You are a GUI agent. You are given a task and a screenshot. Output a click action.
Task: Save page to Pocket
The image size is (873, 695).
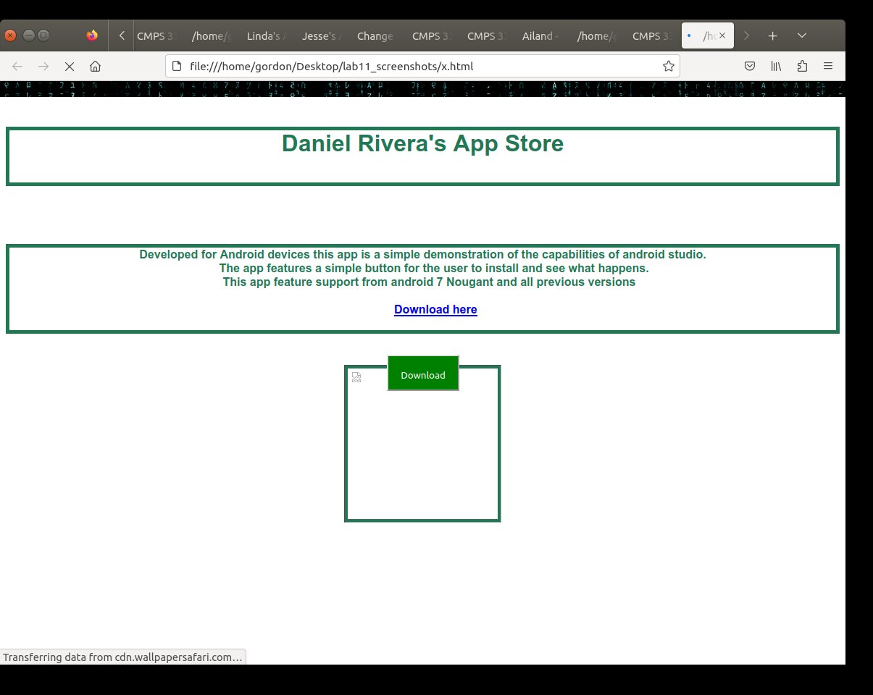point(751,67)
